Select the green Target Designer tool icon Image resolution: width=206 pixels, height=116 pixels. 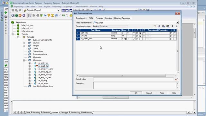tap(16, 15)
